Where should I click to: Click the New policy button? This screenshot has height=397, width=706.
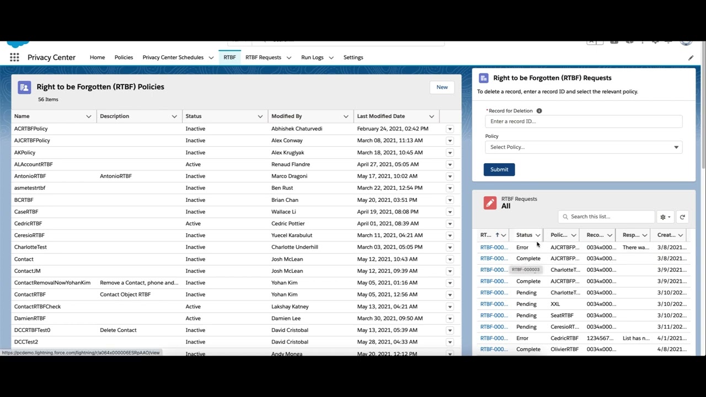[x=442, y=87]
